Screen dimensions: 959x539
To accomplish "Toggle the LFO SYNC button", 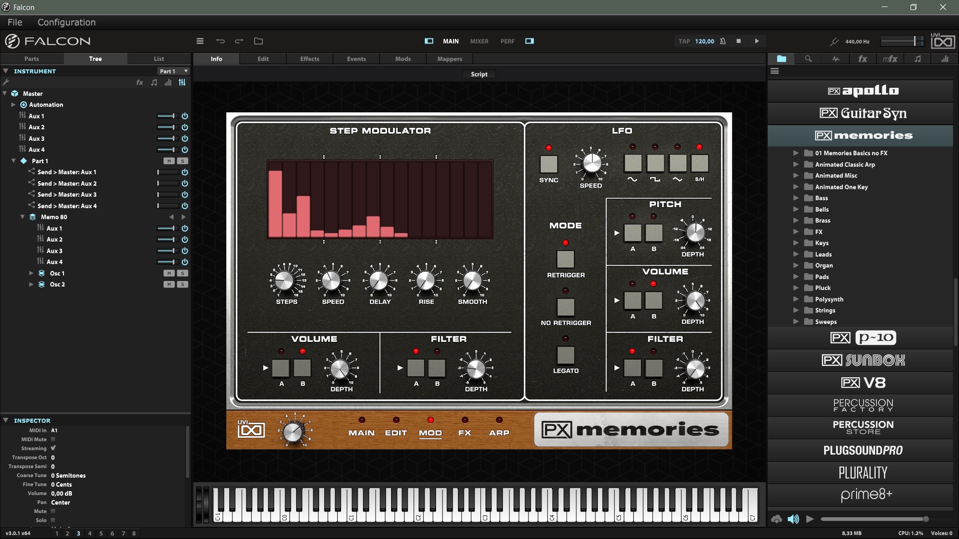I will pos(548,164).
